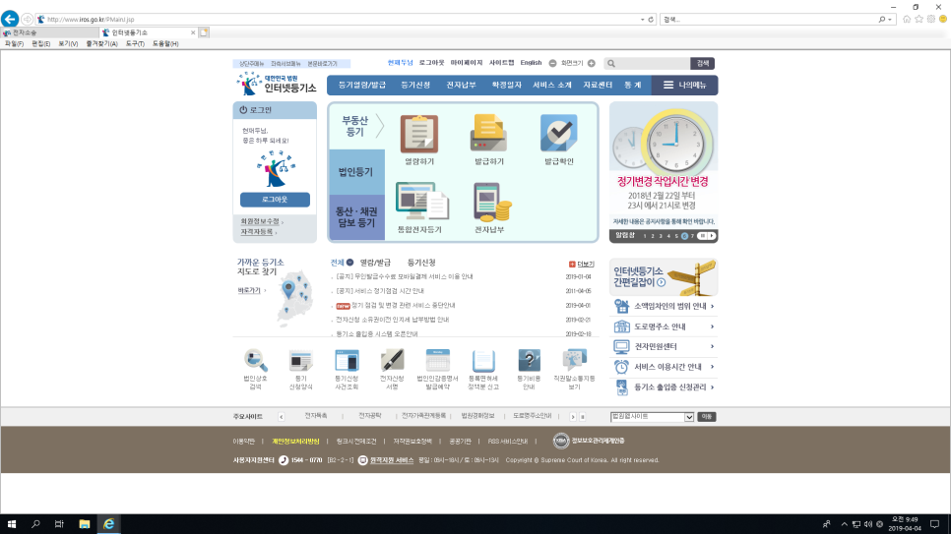The height and width of the screenshot is (534, 951).
Task: Click the browser address bar
Action: pyautogui.click(x=340, y=20)
